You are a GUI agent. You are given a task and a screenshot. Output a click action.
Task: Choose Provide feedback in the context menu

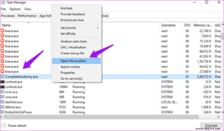click(x=73, y=14)
